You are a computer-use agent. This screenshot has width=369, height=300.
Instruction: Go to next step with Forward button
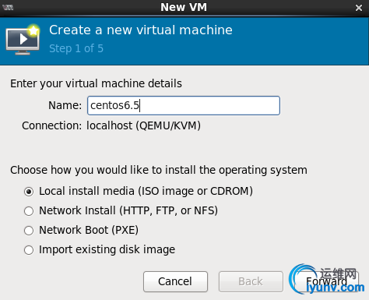coord(326,281)
